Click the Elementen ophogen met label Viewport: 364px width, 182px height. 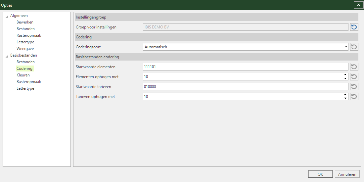pos(97,77)
